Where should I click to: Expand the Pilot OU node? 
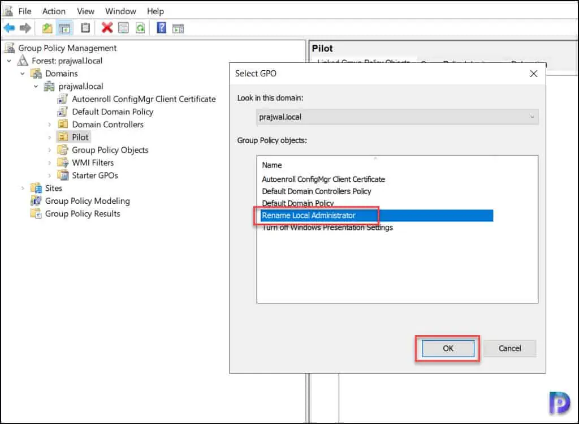[x=50, y=137]
